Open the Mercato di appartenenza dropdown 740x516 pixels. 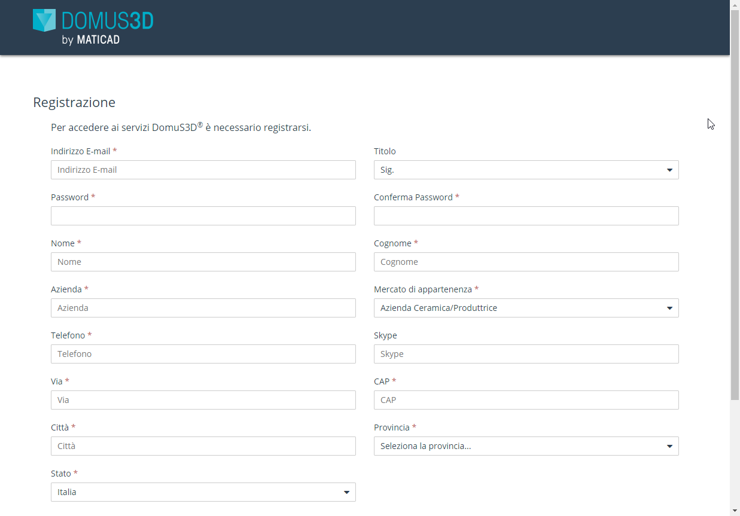526,308
